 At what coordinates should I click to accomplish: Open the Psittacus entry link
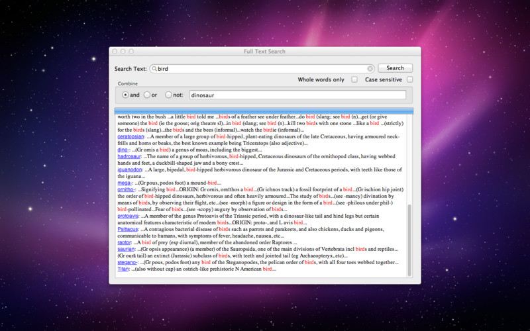coord(128,229)
